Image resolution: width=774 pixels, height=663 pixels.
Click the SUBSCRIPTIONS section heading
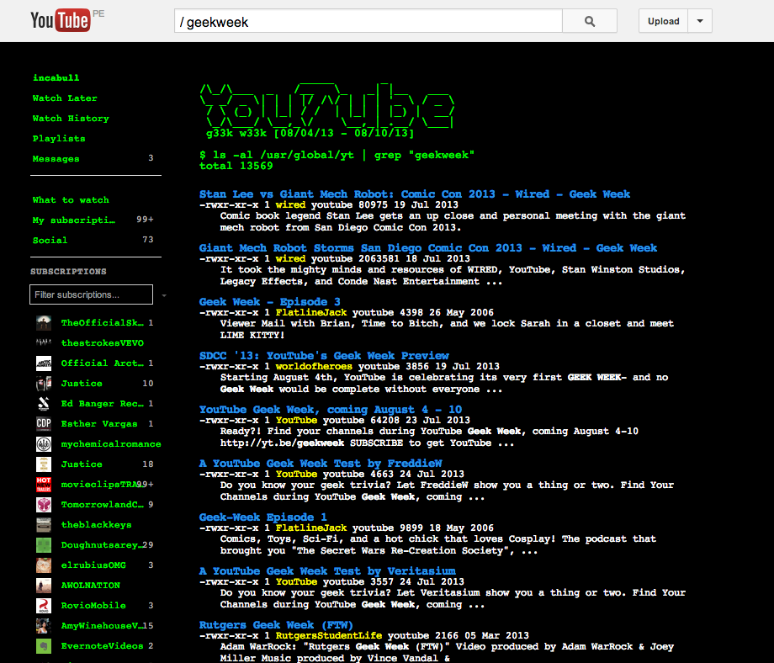tap(68, 272)
